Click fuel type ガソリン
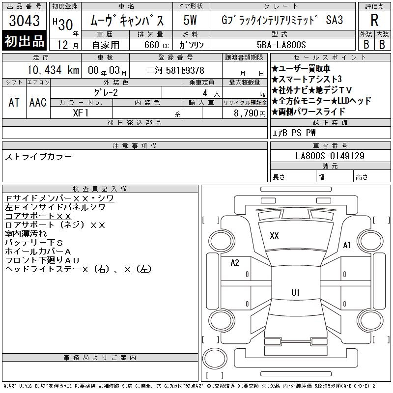 click(191, 45)
